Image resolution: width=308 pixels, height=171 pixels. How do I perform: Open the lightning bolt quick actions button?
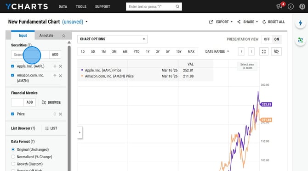300,23
